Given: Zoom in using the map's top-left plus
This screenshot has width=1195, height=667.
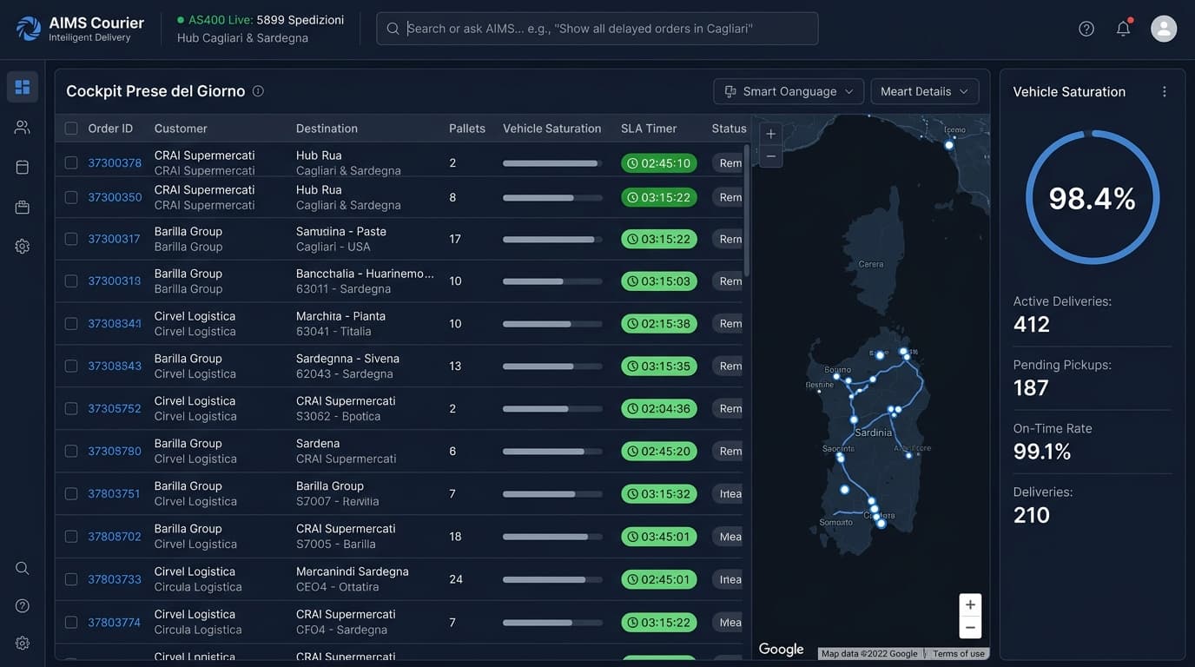Looking at the screenshot, I should (770, 134).
